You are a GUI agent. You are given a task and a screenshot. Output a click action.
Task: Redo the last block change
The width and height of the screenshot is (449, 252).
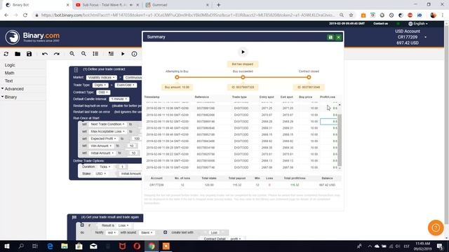56,54
